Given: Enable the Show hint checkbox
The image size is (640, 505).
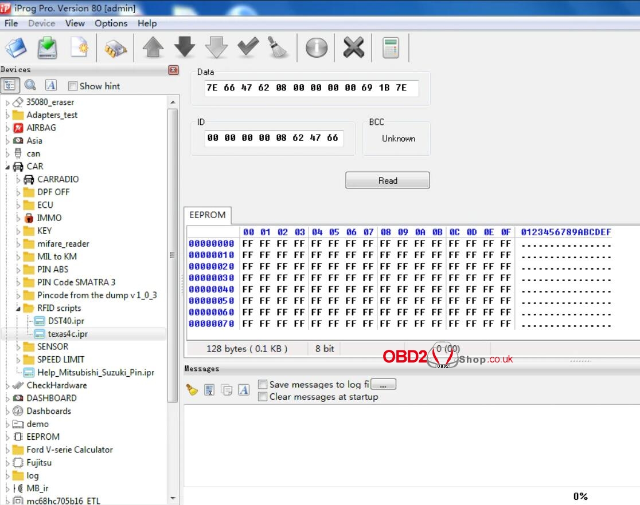Looking at the screenshot, I should [73, 86].
